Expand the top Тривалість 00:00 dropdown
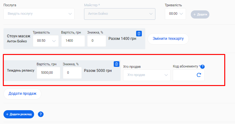This screenshot has height=124, width=235. tap(175, 14)
